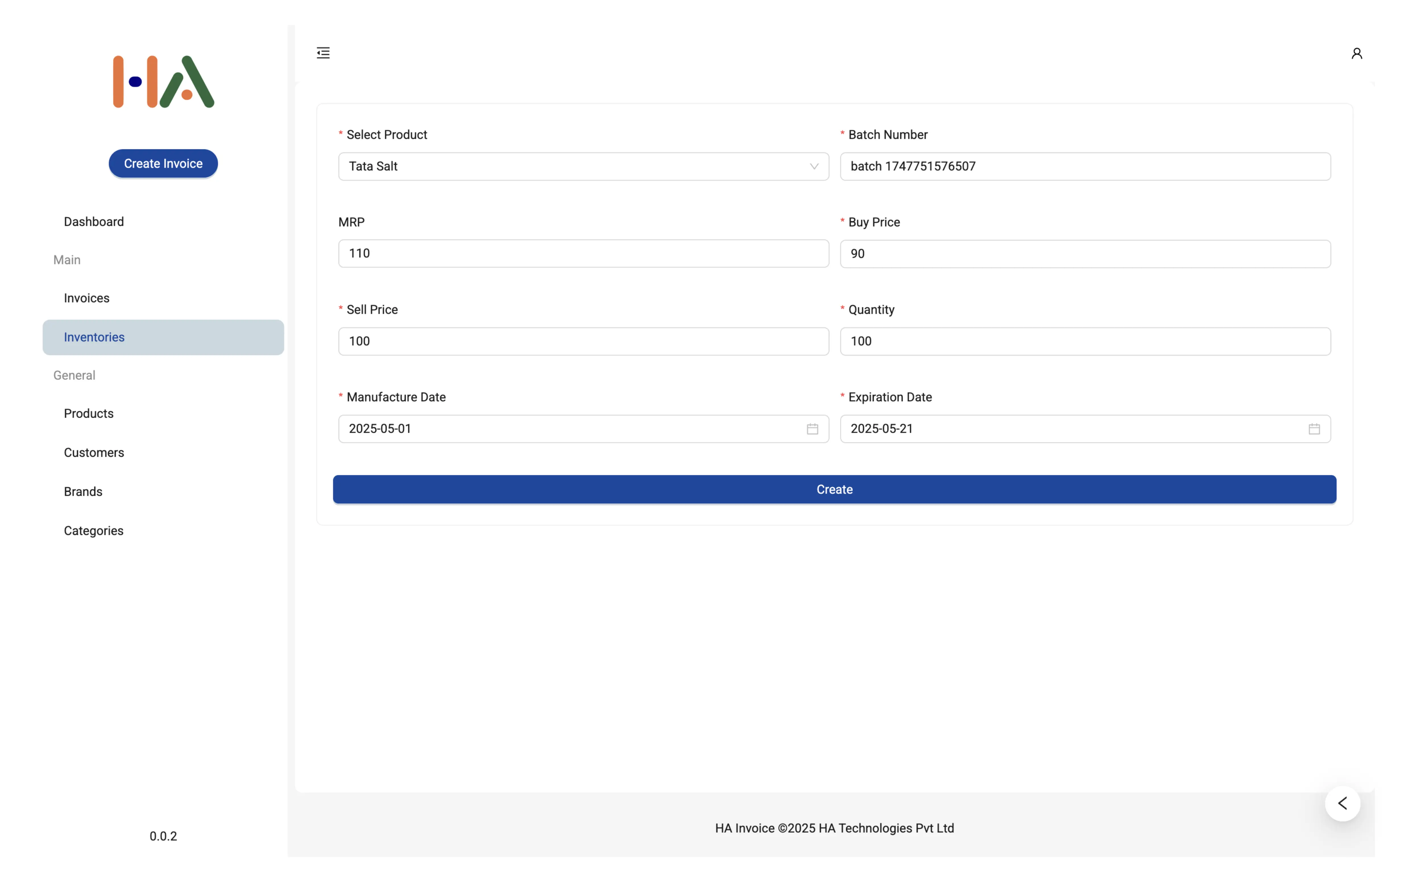Click the chevron button at bottom right
The height and width of the screenshot is (888, 1421).
pyautogui.click(x=1342, y=803)
